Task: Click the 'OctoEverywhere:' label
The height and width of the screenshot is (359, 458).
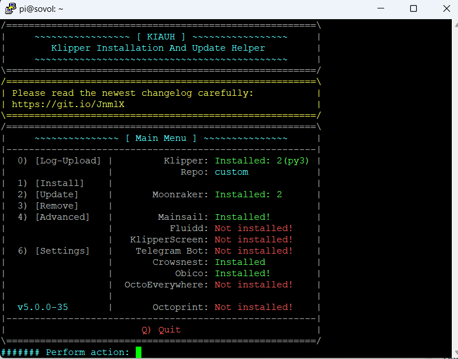Action: click(x=167, y=285)
